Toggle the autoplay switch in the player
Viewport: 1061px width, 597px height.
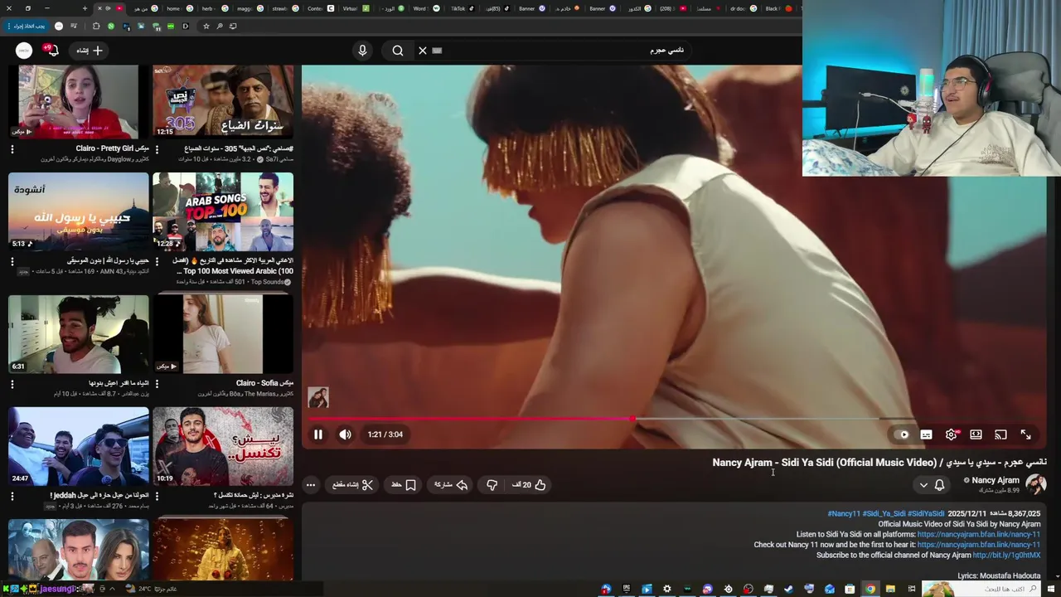click(901, 434)
